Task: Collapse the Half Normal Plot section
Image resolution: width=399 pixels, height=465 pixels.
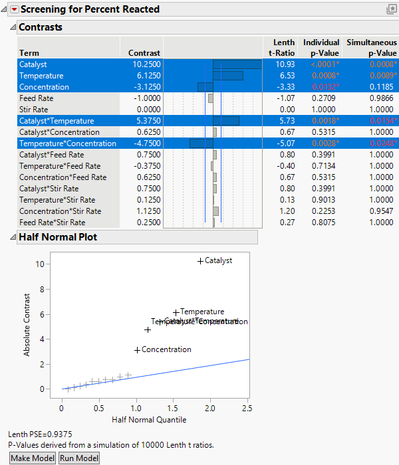Action: click(x=13, y=237)
